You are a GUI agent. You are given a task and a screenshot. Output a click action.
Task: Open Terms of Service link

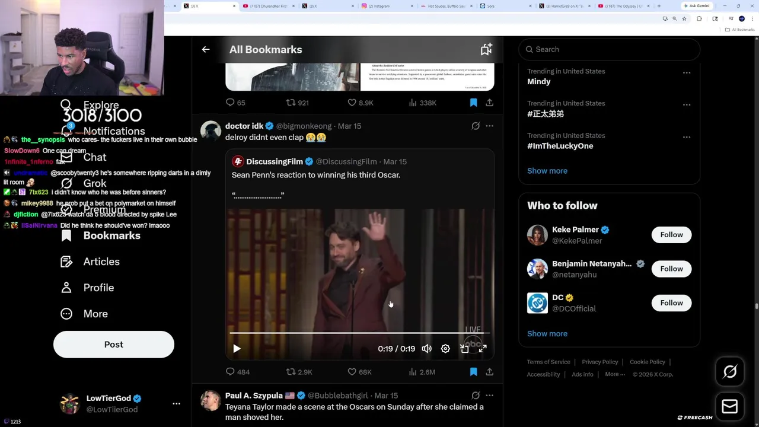pyautogui.click(x=548, y=362)
